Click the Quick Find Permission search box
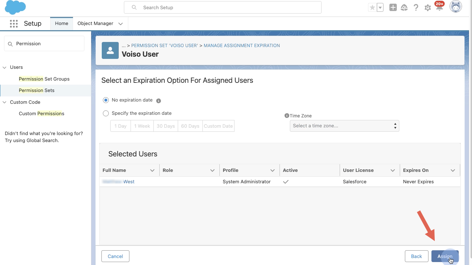This screenshot has width=472, height=265. [44, 43]
